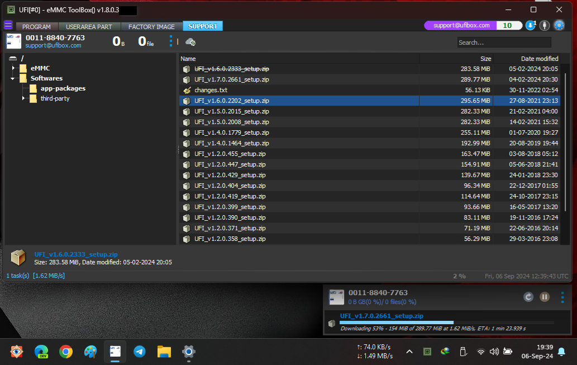The height and width of the screenshot is (365, 577).
Task: Select UFI_v1.2.0.390_setup.zip in the list
Action: (x=230, y=217)
